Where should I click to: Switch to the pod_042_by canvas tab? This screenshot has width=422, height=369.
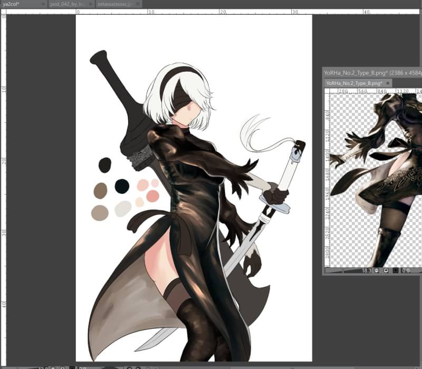(71, 4)
